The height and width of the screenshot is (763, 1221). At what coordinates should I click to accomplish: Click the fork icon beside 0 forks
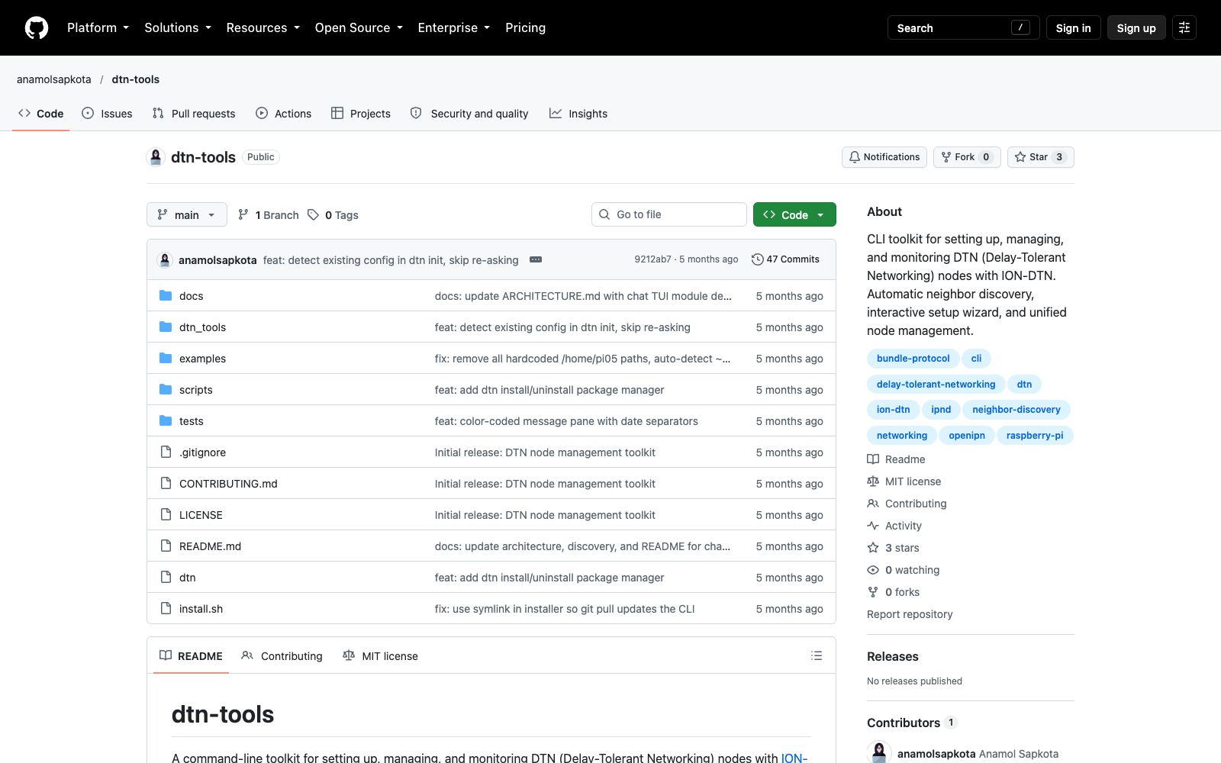pyautogui.click(x=873, y=592)
